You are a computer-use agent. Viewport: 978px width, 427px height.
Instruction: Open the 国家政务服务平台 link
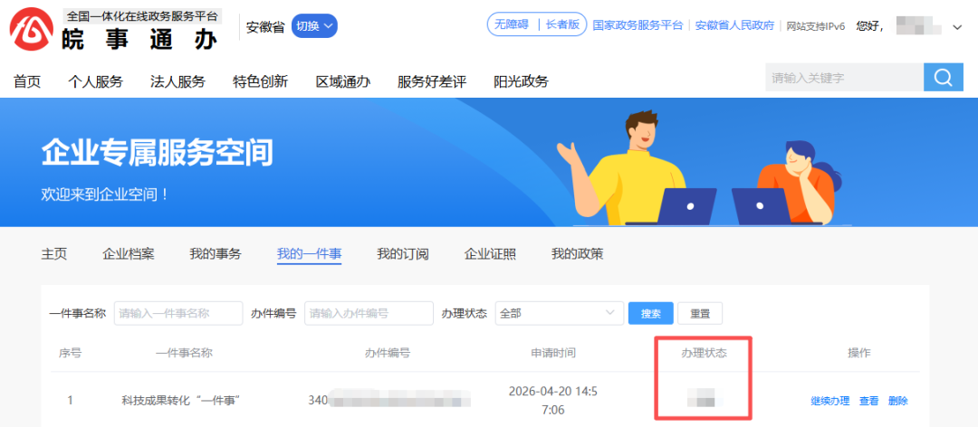pyautogui.click(x=638, y=25)
